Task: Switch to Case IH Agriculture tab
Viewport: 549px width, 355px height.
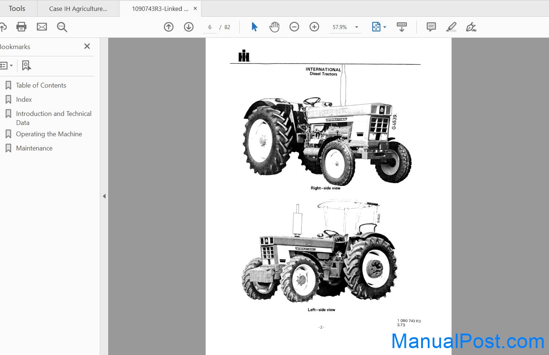Action: [78, 9]
